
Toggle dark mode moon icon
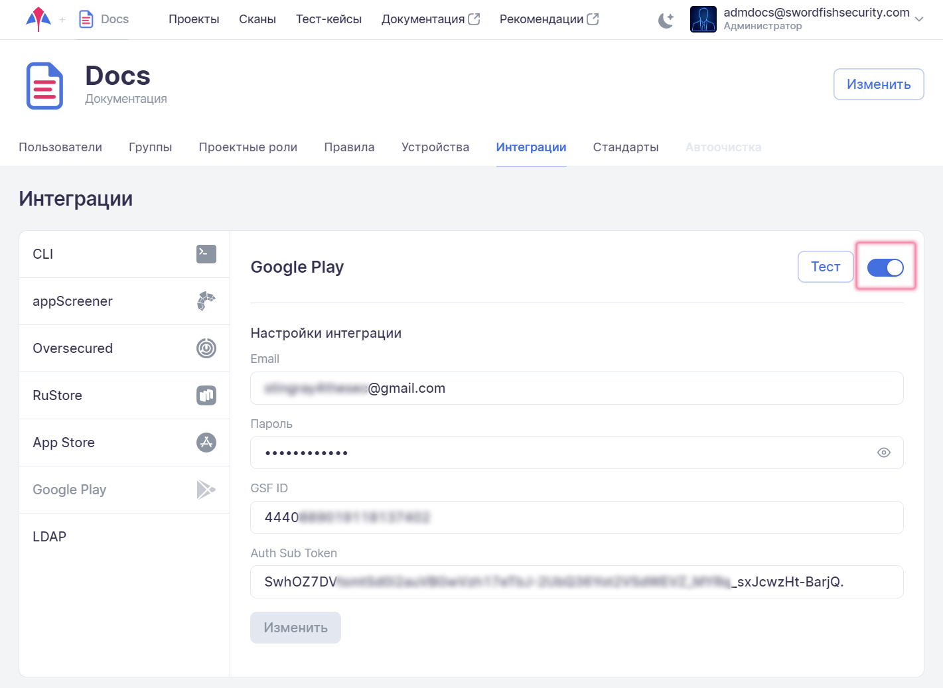coord(666,21)
